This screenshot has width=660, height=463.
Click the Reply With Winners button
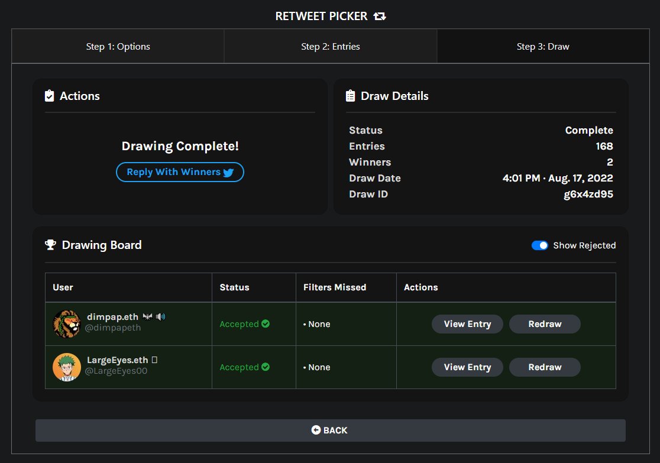click(x=180, y=172)
